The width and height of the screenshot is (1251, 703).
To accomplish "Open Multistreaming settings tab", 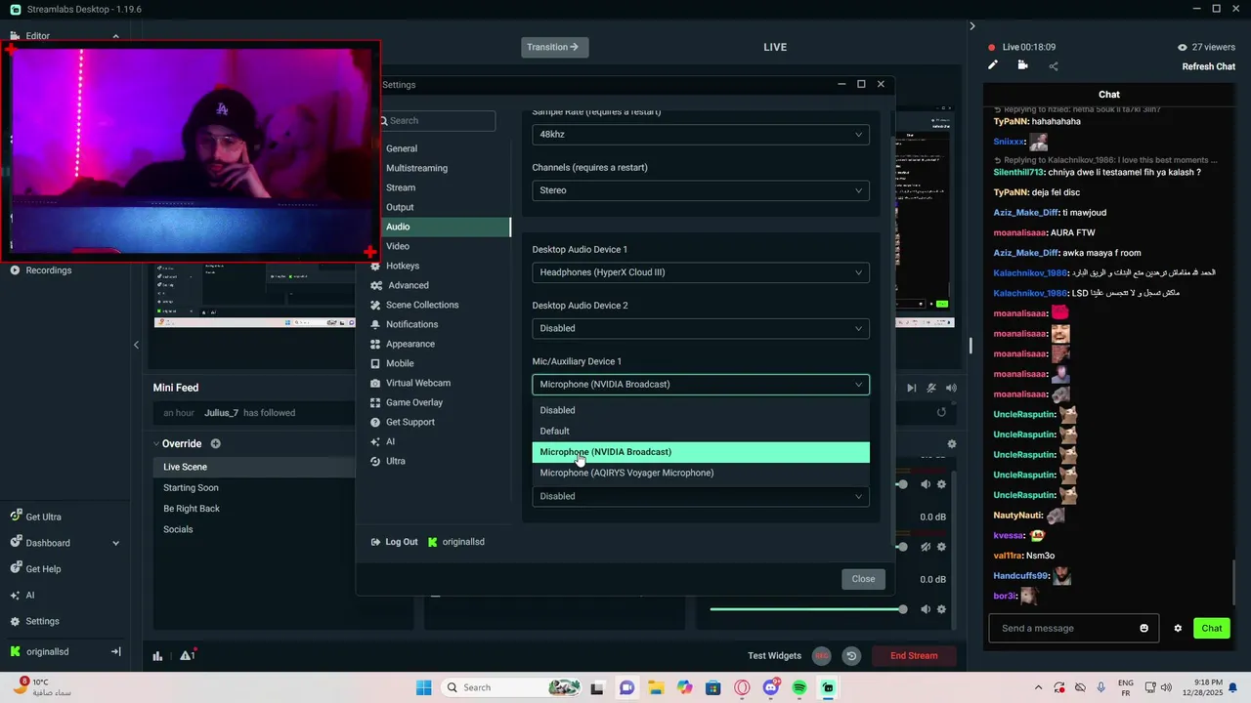I will click(416, 168).
